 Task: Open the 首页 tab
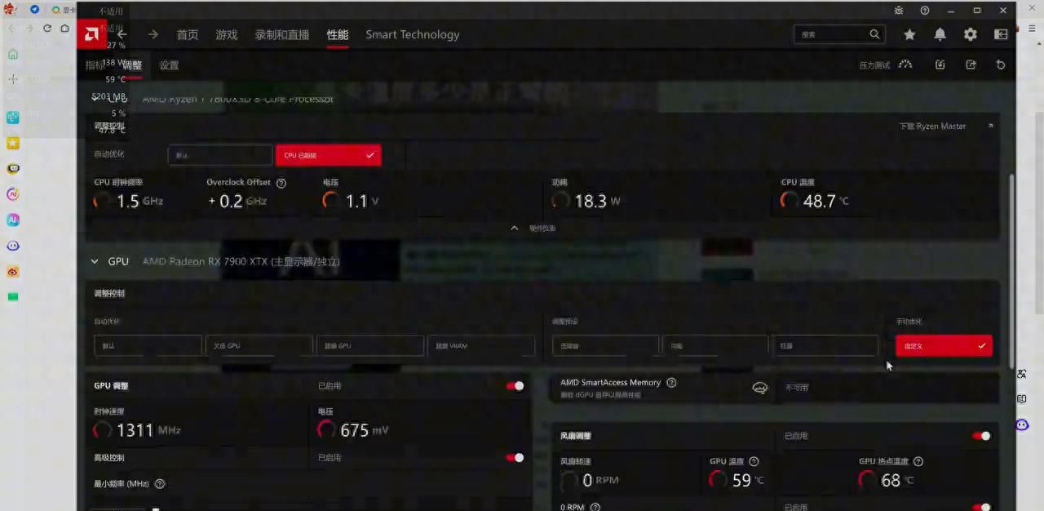(188, 34)
